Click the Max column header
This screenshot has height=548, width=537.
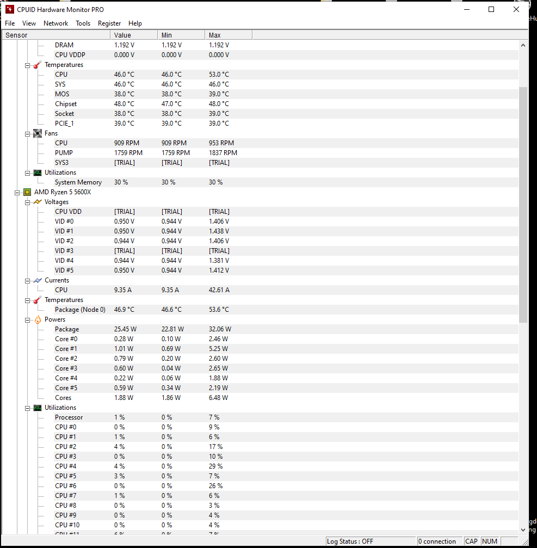click(229, 35)
